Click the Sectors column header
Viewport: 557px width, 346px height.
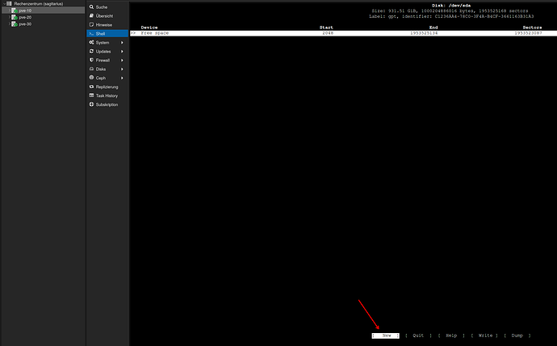pos(532,27)
